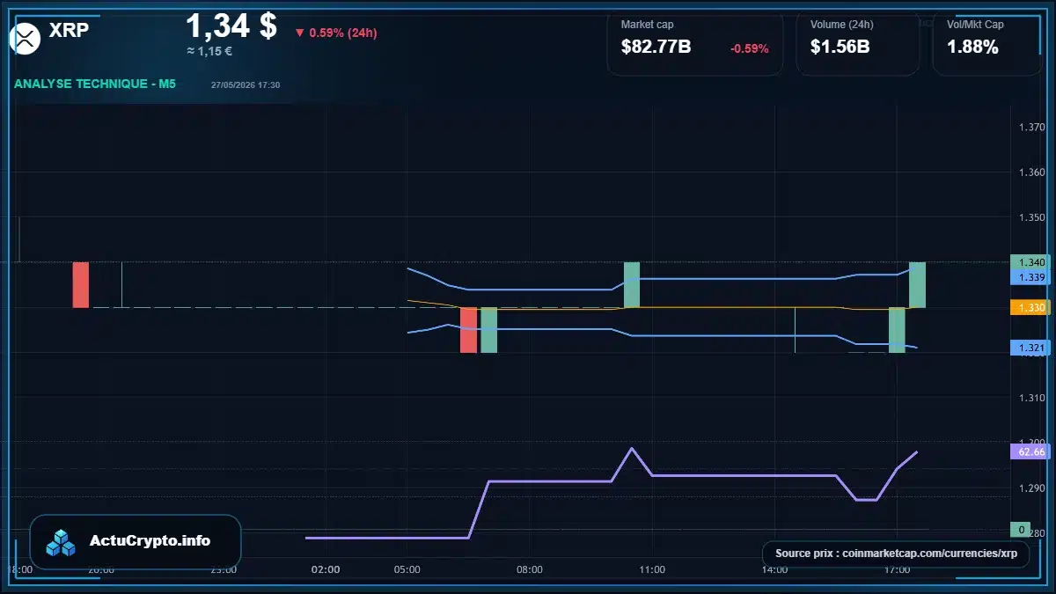The height and width of the screenshot is (594, 1056).
Task: Open the Market cap card label
Action: click(x=647, y=25)
